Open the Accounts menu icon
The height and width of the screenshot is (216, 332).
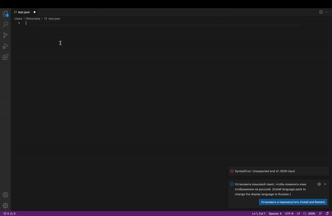[x=6, y=195]
